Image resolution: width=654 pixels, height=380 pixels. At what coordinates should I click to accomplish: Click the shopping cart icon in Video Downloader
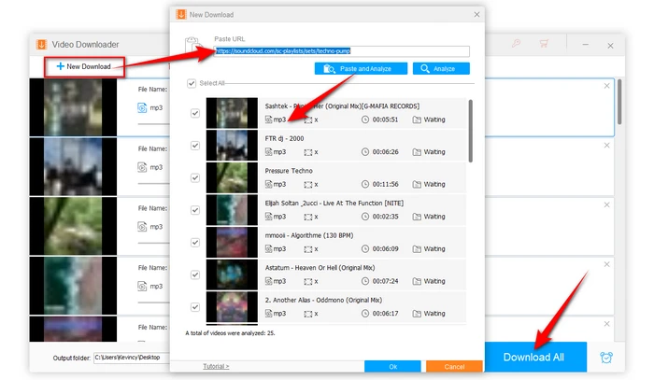pos(544,43)
